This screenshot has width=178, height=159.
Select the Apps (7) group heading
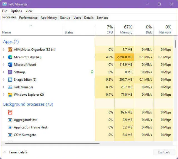(x=11, y=42)
